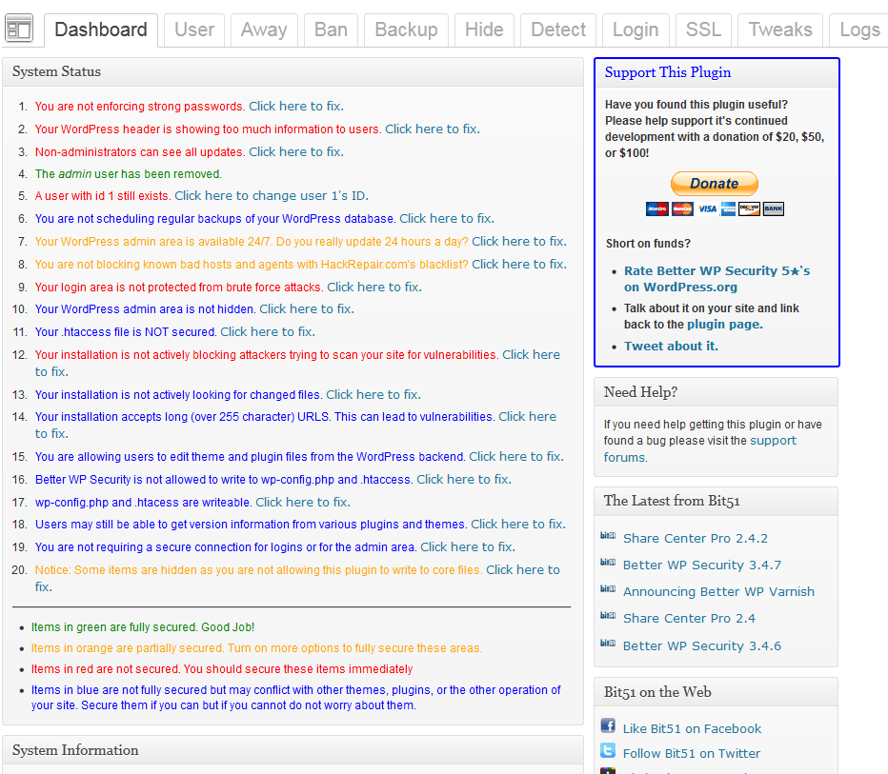Screen dimensions: 888x774
Task: Open Rate Better WP Security 5★'s link
Action: (x=716, y=279)
